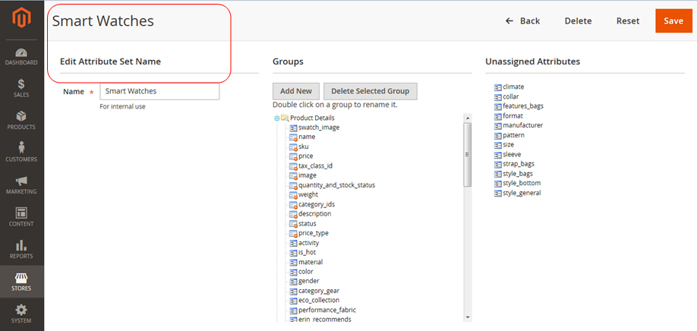Go Back using the arrow link
The image size is (697, 331).
[522, 21]
